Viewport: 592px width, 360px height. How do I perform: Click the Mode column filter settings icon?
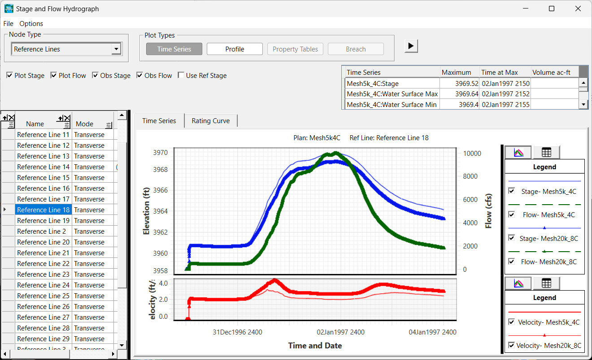click(x=109, y=125)
